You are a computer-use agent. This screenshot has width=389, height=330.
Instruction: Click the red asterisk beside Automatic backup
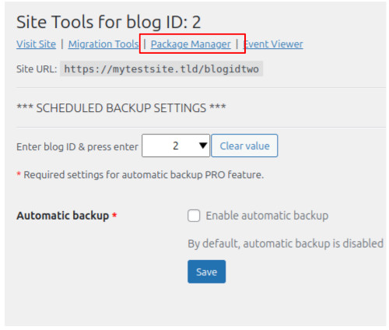(x=114, y=215)
